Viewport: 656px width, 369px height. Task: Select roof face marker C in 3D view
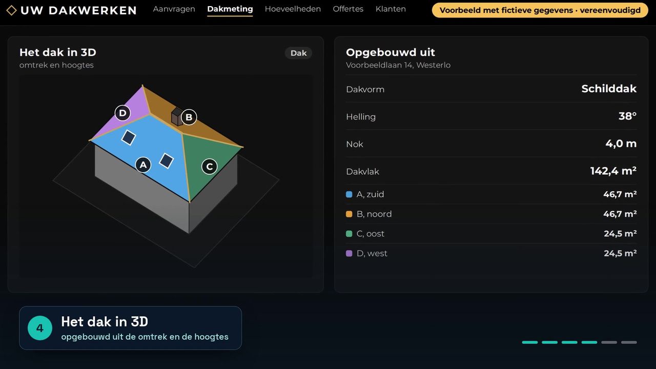[x=209, y=167]
